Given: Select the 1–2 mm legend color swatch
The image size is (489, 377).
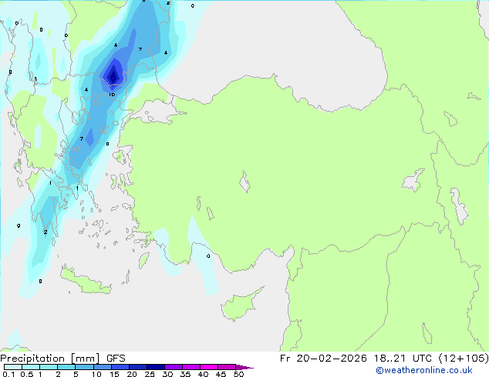Looking at the screenshot, I should coord(49,367).
